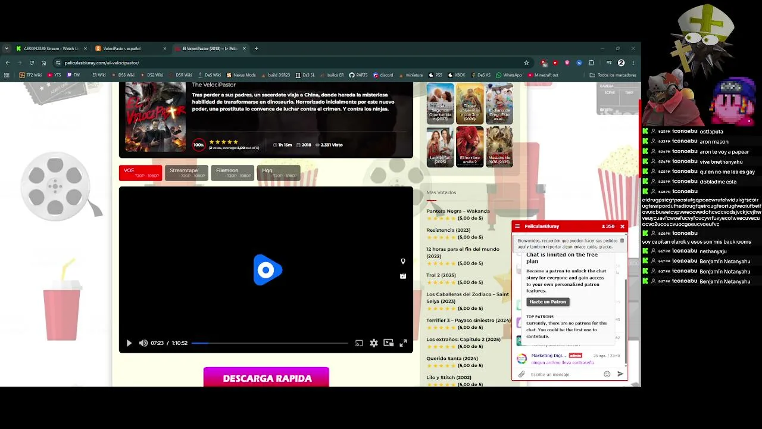The width and height of the screenshot is (762, 429).
Task: Delete the pinned welcome message
Action: coord(622,241)
